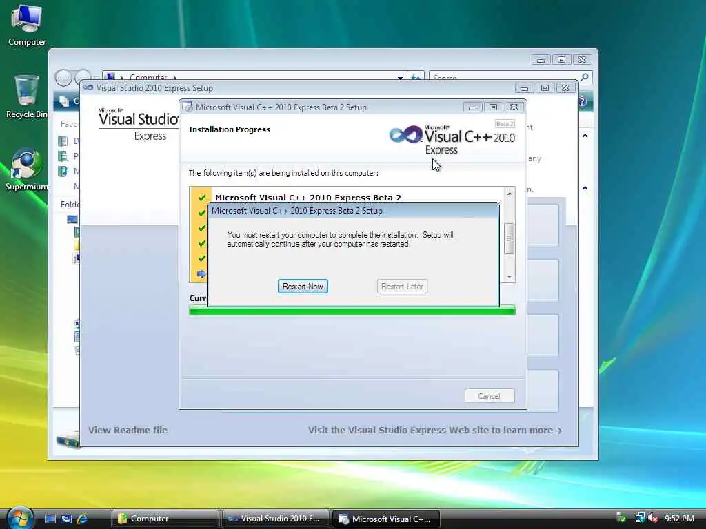Open address bar dropdown in Computer window

pyautogui.click(x=400, y=78)
